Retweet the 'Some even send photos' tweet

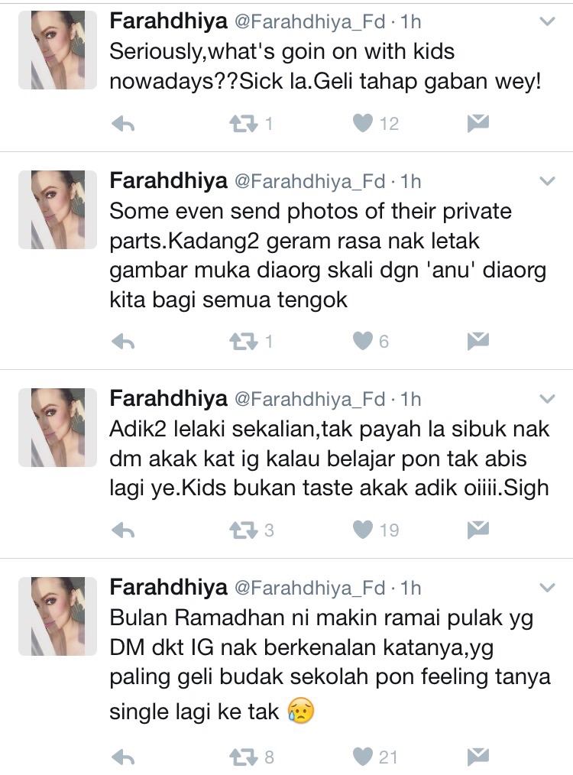pos(244,341)
